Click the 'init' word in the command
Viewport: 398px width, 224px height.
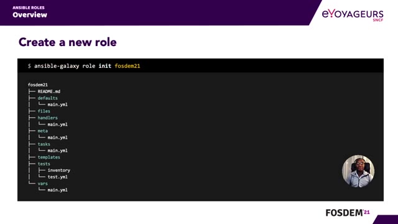point(105,66)
